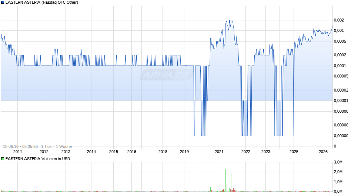Click the 0,0002 price axis label

[340, 55]
